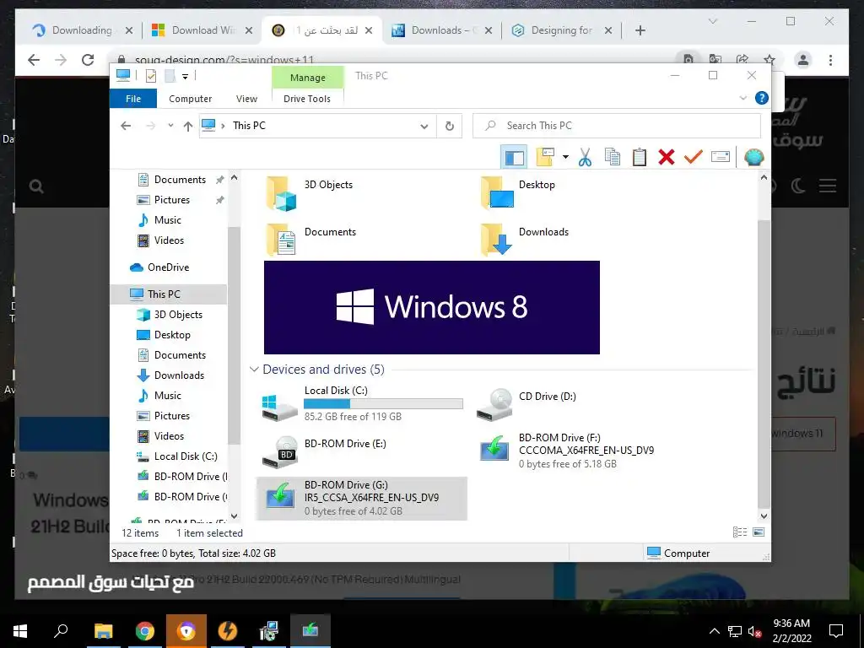This screenshot has height=648, width=864.
Task: Switch to the Designing for Chrome tab
Action: 561,30
